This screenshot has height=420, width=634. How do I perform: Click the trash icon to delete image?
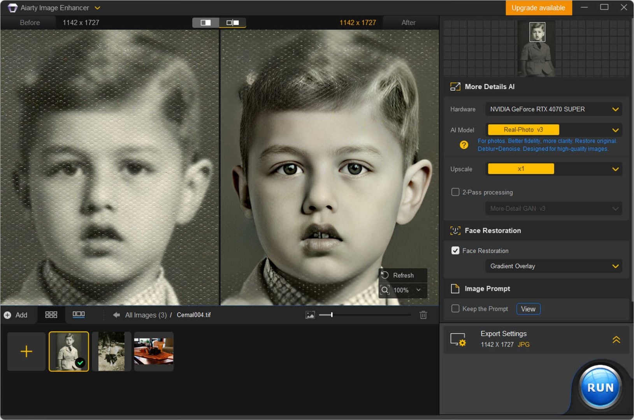(x=423, y=315)
